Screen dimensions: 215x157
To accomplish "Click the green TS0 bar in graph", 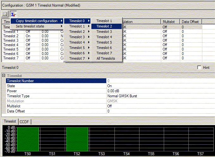I will tap(28, 139).
